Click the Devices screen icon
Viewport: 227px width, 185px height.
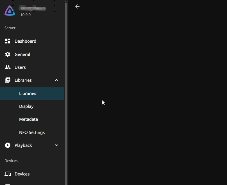coord(8,174)
